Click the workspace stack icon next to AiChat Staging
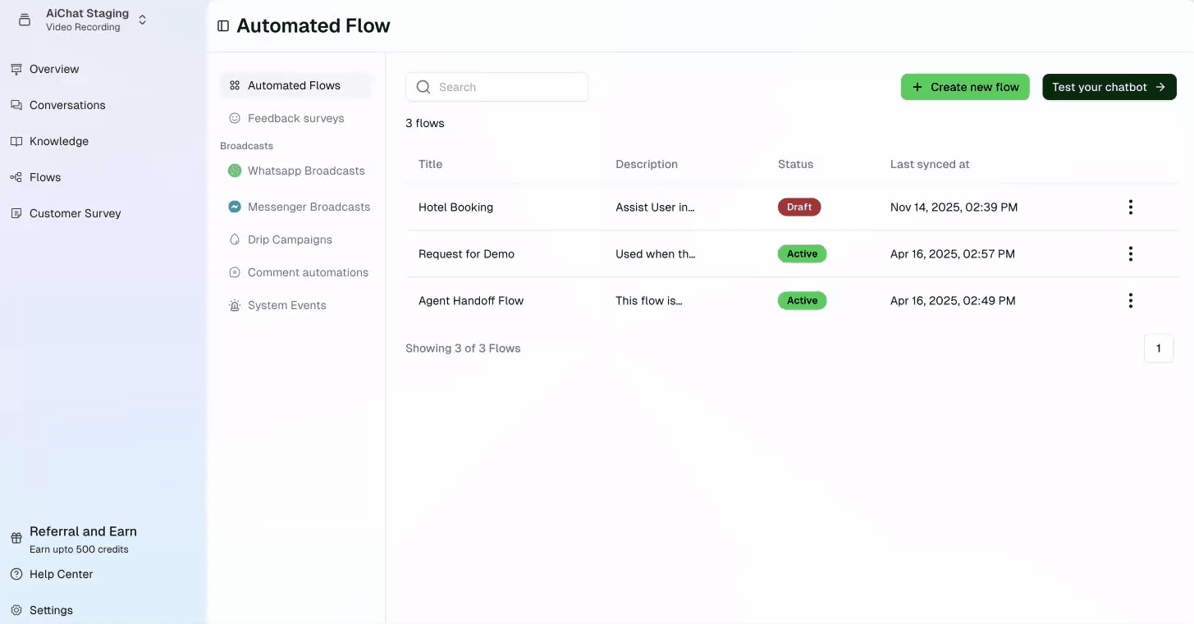Image resolution: width=1194 pixels, height=624 pixels. click(x=25, y=20)
